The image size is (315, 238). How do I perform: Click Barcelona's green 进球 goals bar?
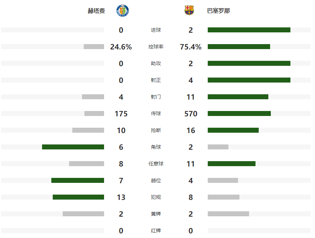(249, 30)
